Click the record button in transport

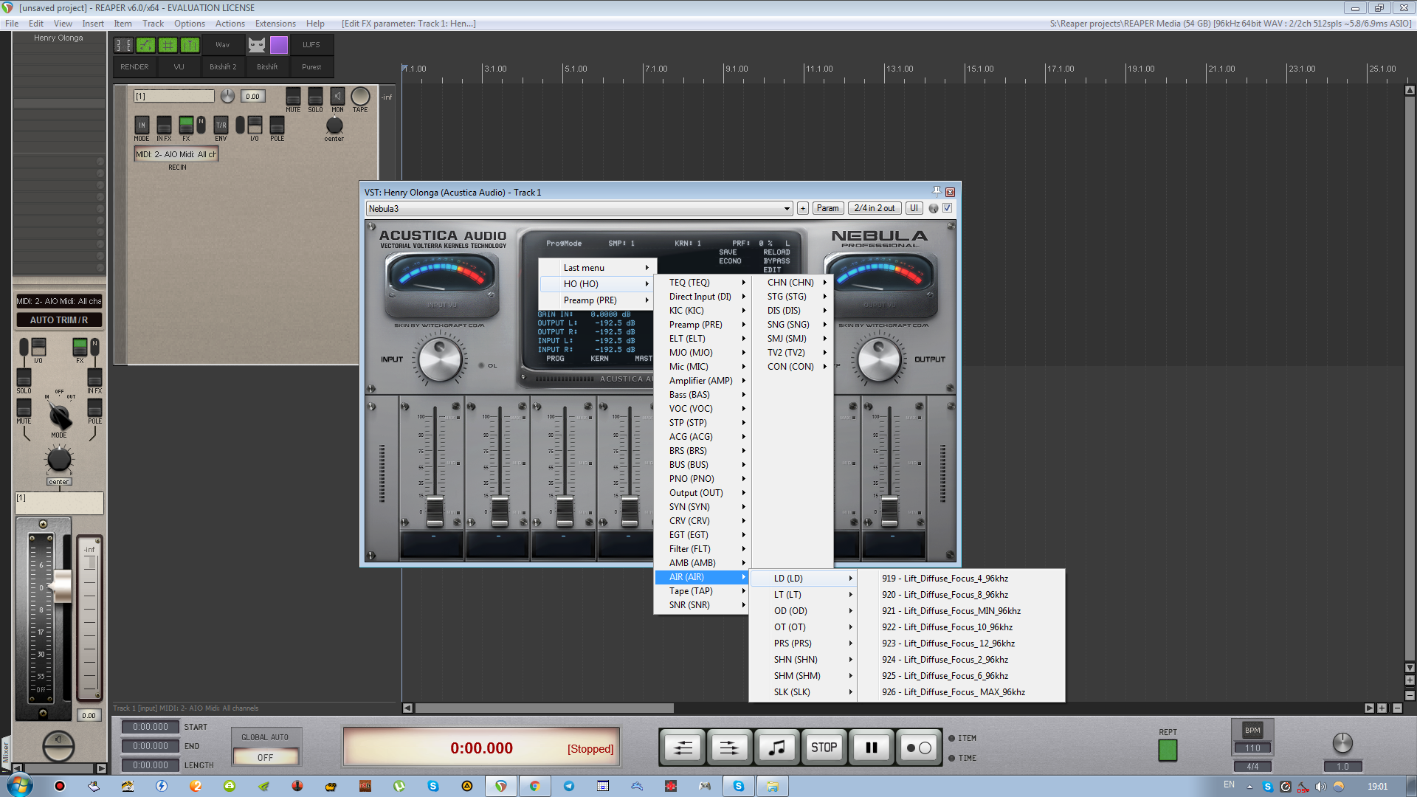(x=919, y=748)
